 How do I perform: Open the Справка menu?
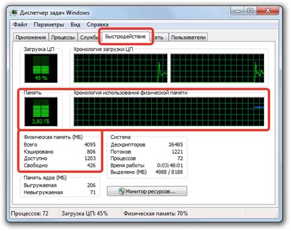click(98, 25)
